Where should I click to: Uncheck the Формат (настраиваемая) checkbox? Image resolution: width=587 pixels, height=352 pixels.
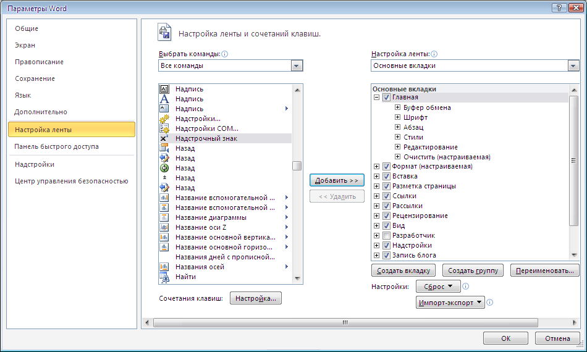pyautogui.click(x=386, y=167)
